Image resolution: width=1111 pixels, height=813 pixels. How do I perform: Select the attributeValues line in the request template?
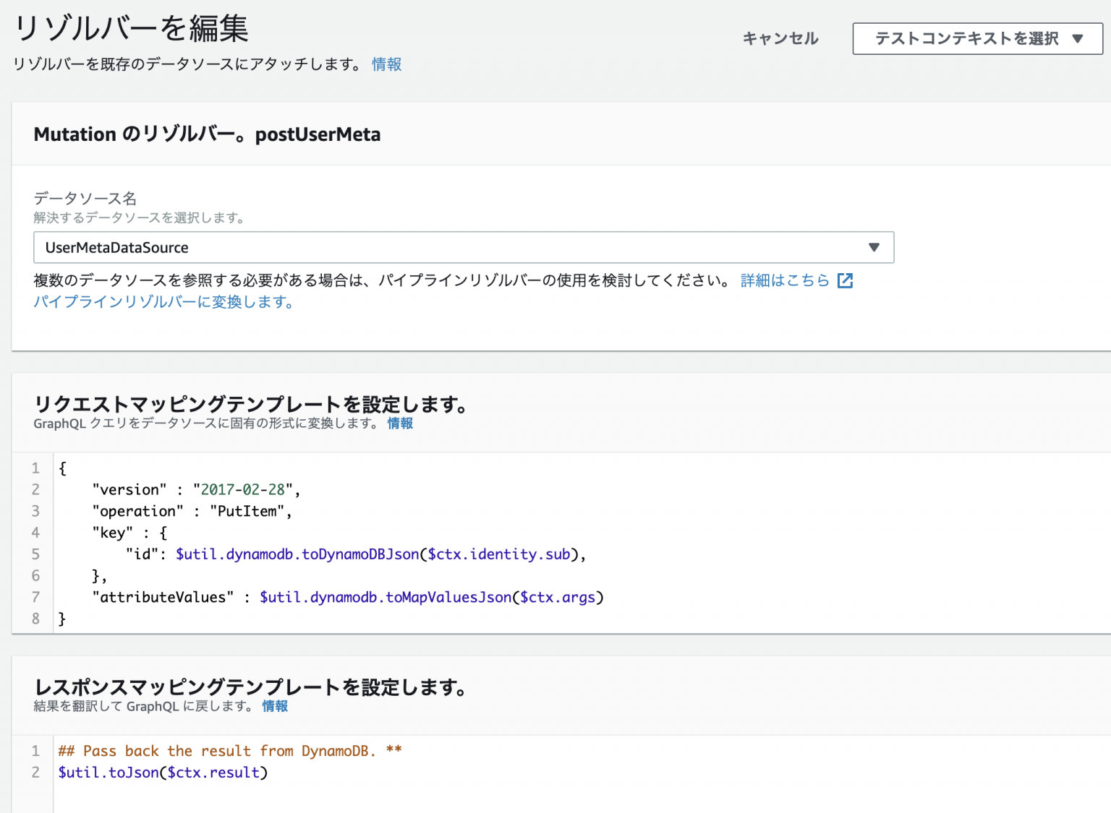pos(347,597)
